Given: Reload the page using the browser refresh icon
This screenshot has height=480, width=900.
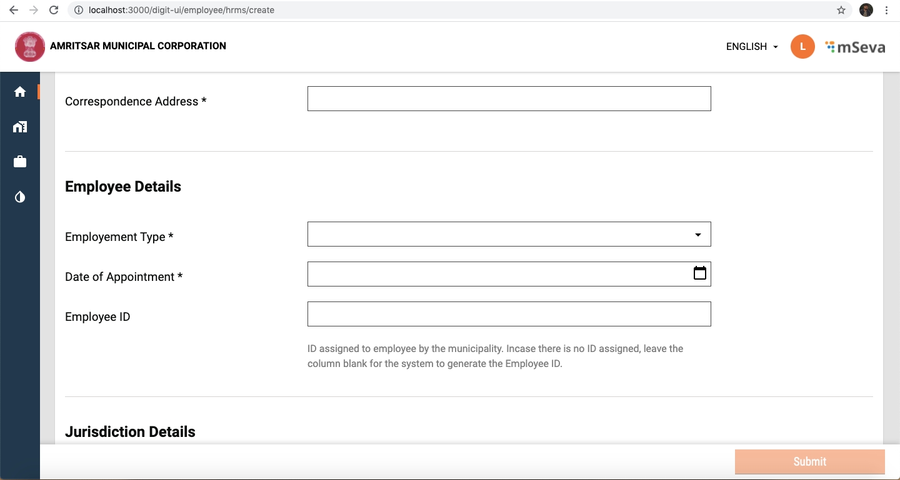Looking at the screenshot, I should (x=54, y=10).
